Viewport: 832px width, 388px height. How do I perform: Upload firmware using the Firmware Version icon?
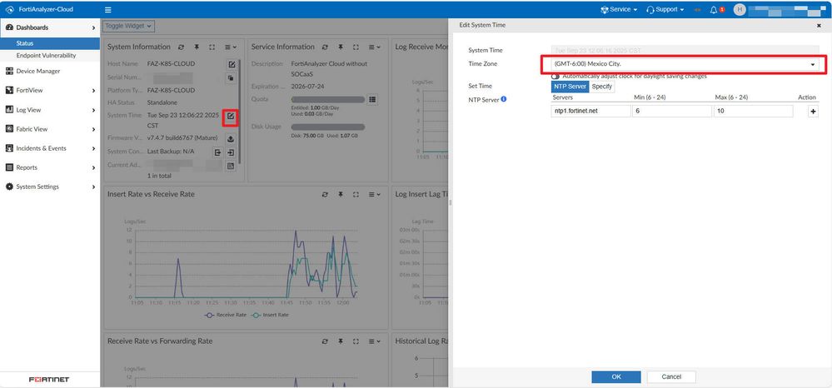click(231, 139)
